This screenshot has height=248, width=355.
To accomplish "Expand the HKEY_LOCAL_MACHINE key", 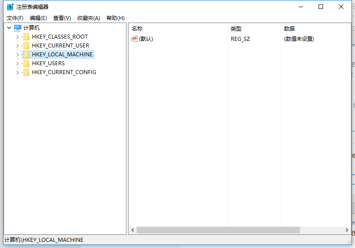I will [x=17, y=55].
